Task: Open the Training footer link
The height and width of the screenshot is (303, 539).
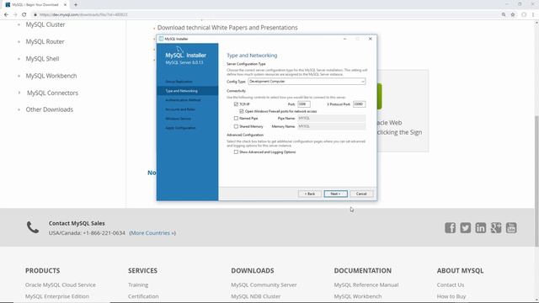Action: 138,284
